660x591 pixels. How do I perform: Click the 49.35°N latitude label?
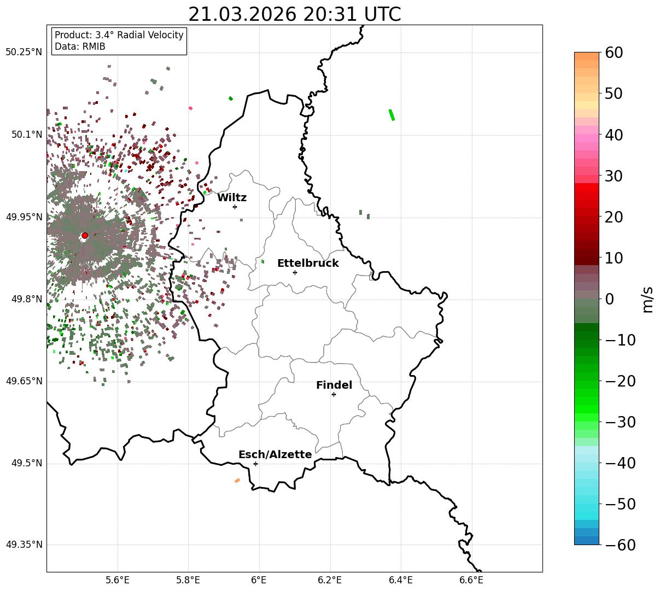(24, 545)
